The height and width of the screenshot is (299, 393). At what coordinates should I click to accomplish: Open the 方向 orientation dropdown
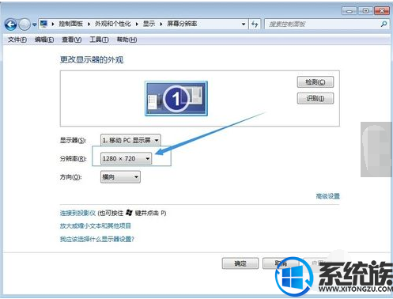(x=120, y=176)
